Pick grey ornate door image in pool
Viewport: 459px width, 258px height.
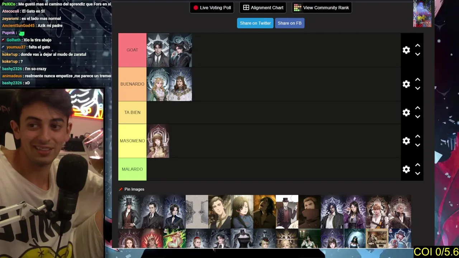pyautogui.click(x=197, y=212)
